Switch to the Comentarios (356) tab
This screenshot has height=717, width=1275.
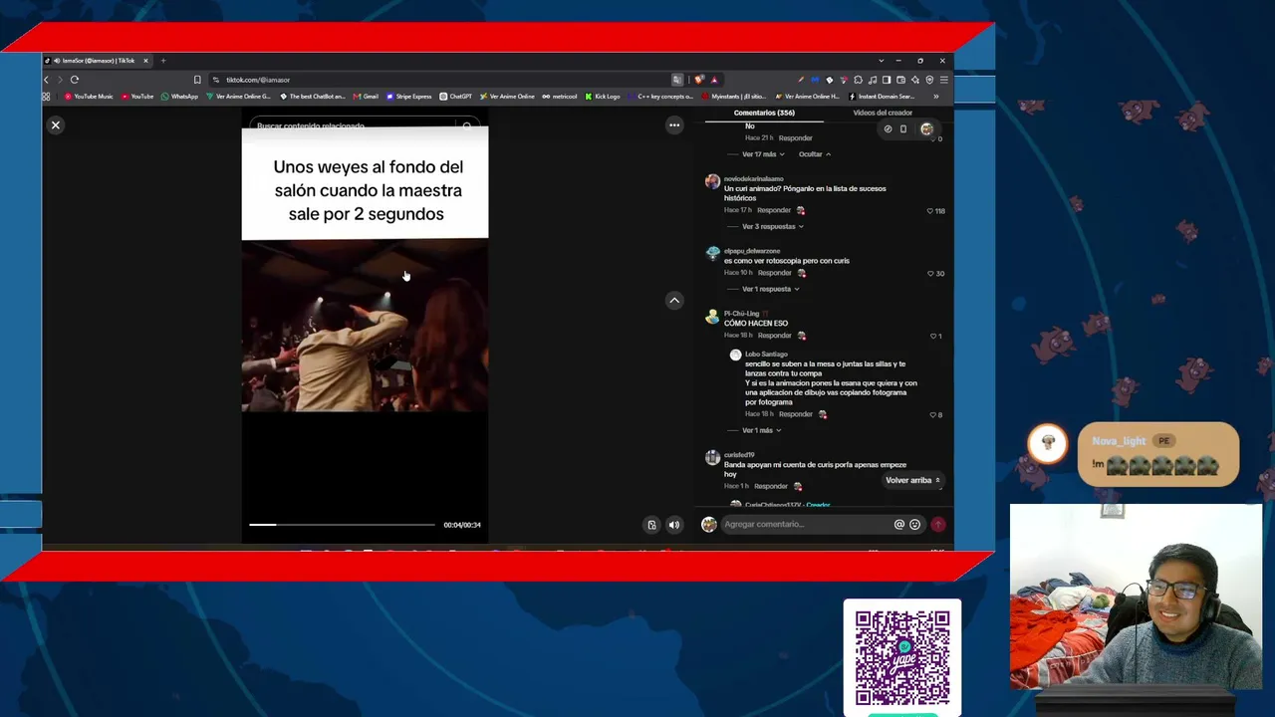[764, 114]
